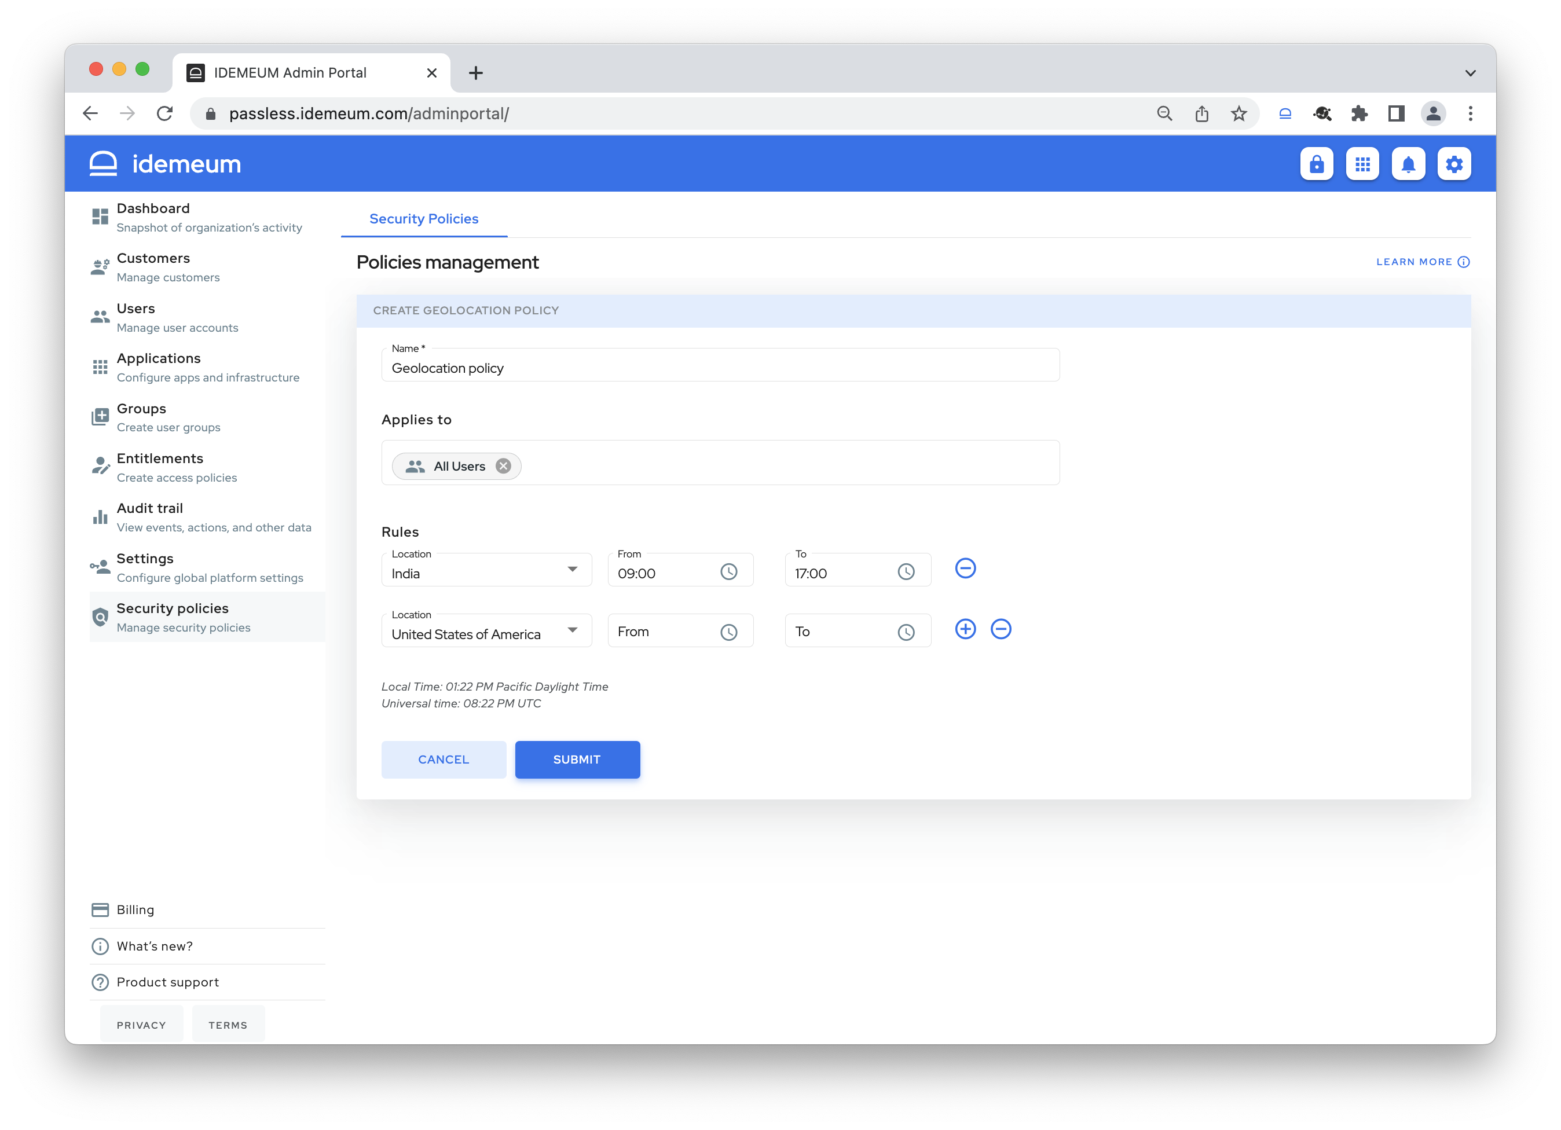Open the Chrome three-dot menu
The height and width of the screenshot is (1130, 1561).
[1470, 113]
